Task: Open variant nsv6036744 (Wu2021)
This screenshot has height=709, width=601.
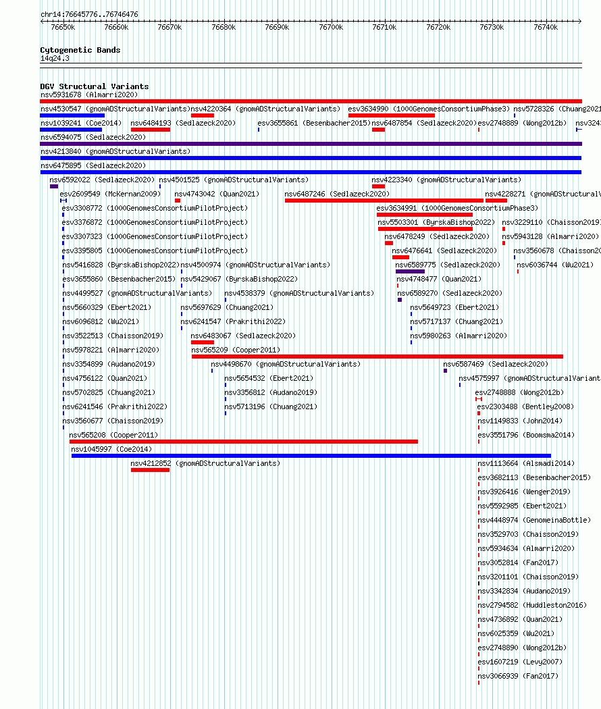Action: click(x=555, y=265)
